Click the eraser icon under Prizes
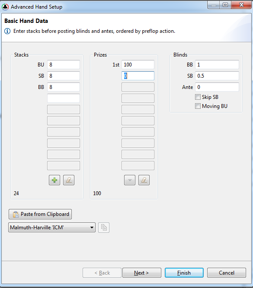 tap(144, 180)
